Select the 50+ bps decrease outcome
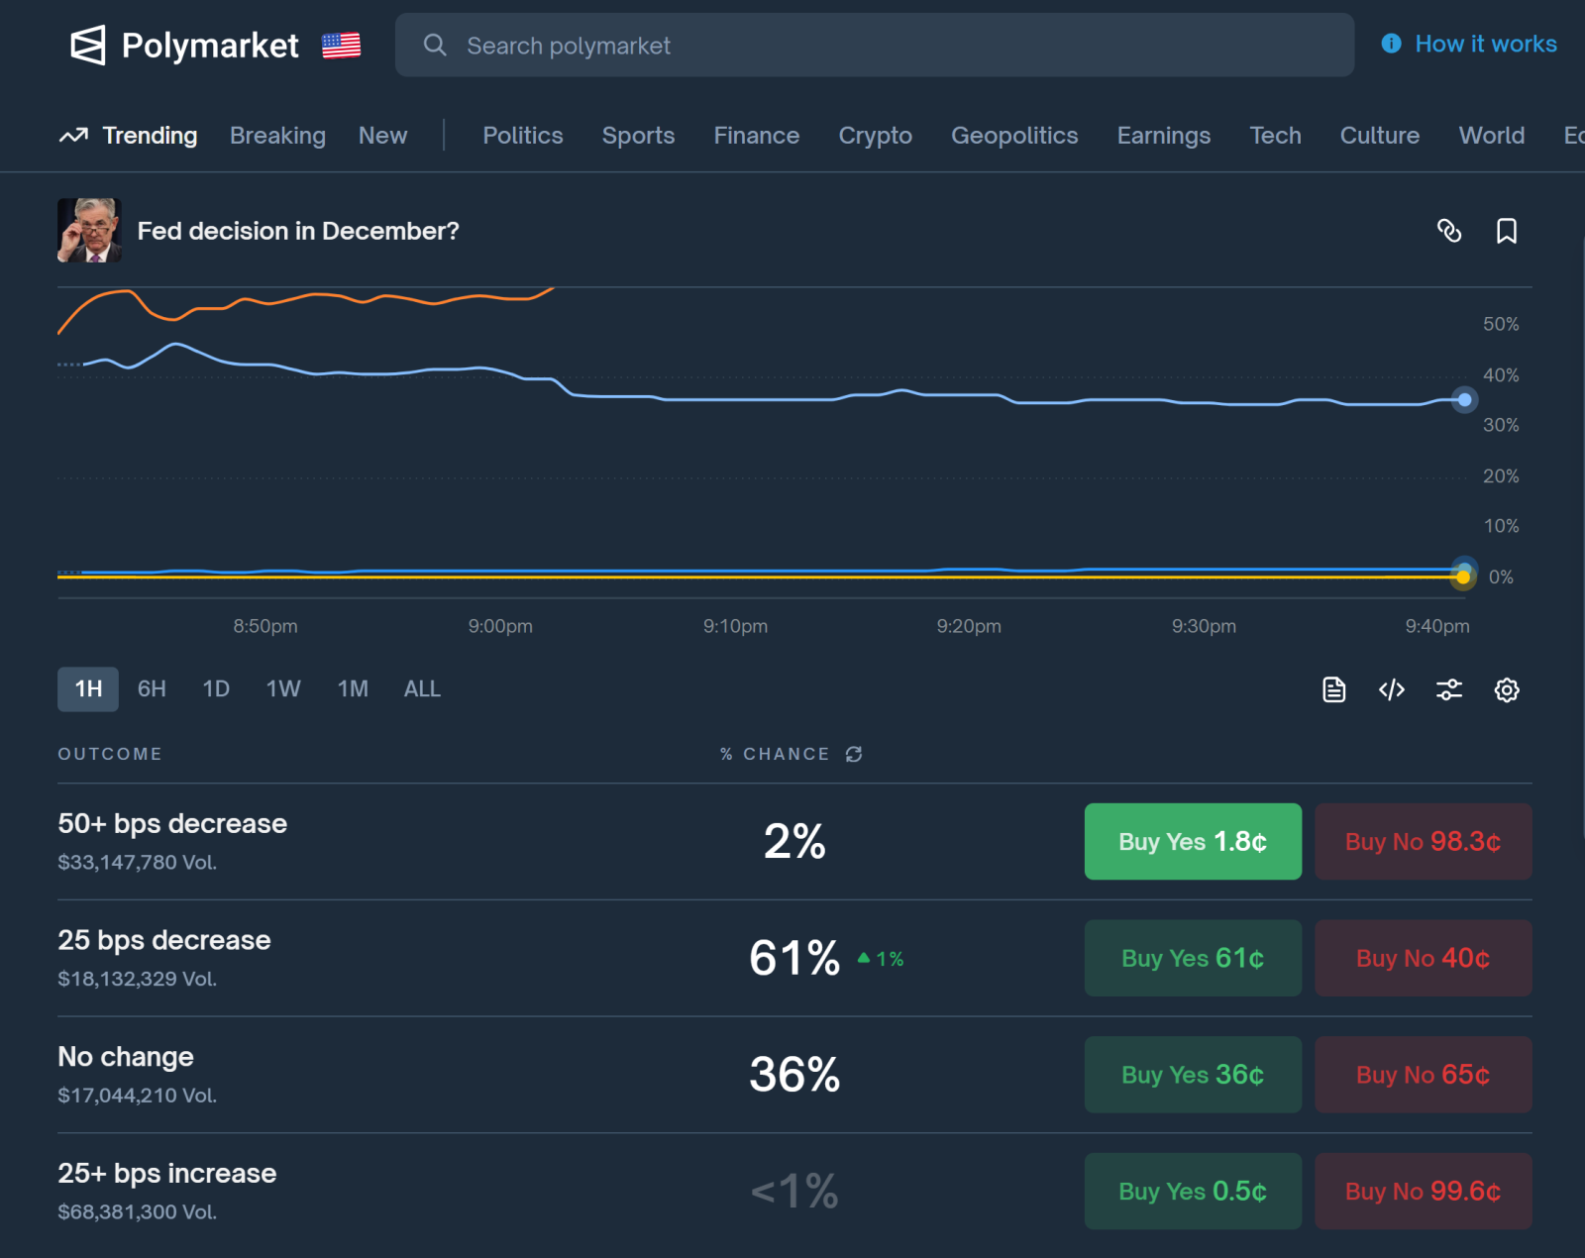This screenshot has height=1258, width=1585. click(172, 824)
